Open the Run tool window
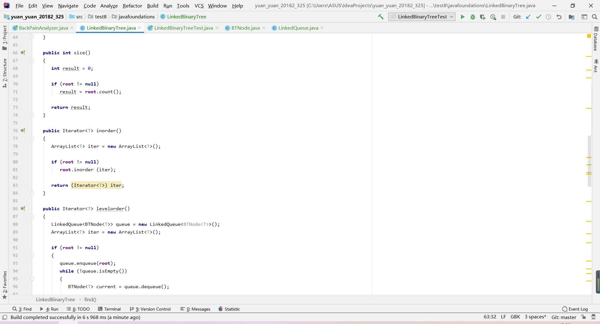The height and width of the screenshot is (324, 600). tap(49, 309)
